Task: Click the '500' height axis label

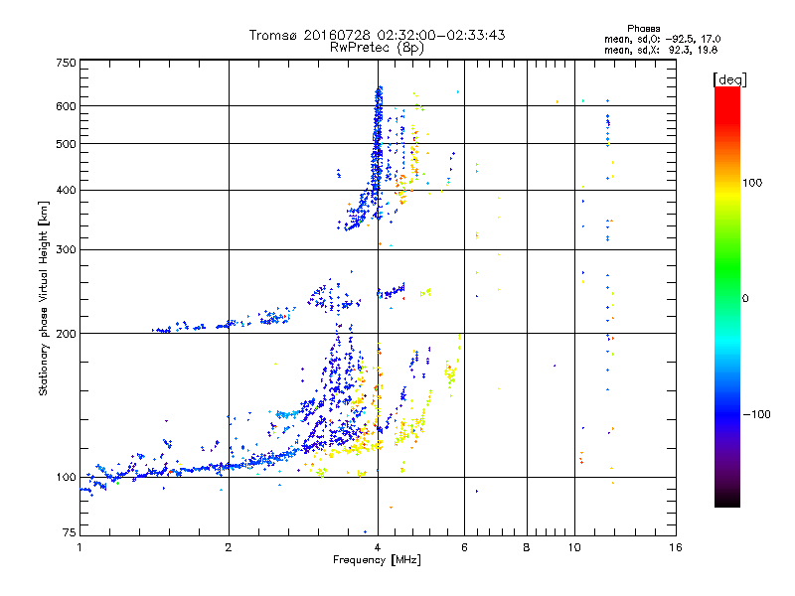Action: 66,144
